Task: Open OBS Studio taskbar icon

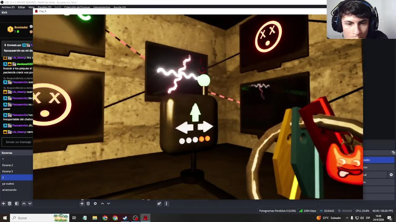Action: pyautogui.click(x=135, y=218)
